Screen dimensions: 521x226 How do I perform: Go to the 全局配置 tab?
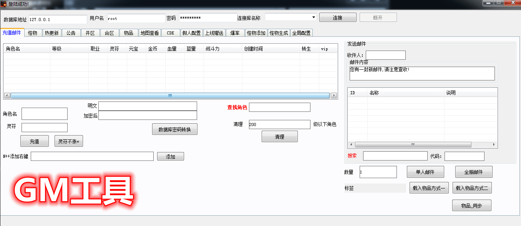coord(301,33)
